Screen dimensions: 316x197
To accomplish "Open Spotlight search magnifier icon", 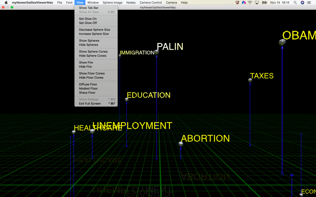I will tap(295, 2).
